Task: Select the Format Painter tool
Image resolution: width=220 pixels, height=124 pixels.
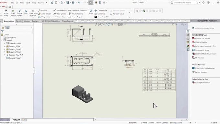Action: pyautogui.click(x=20, y=13)
